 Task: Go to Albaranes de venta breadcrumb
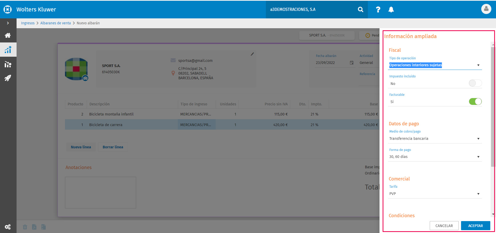point(55,23)
